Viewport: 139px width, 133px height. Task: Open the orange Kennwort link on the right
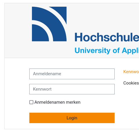(x=131, y=72)
